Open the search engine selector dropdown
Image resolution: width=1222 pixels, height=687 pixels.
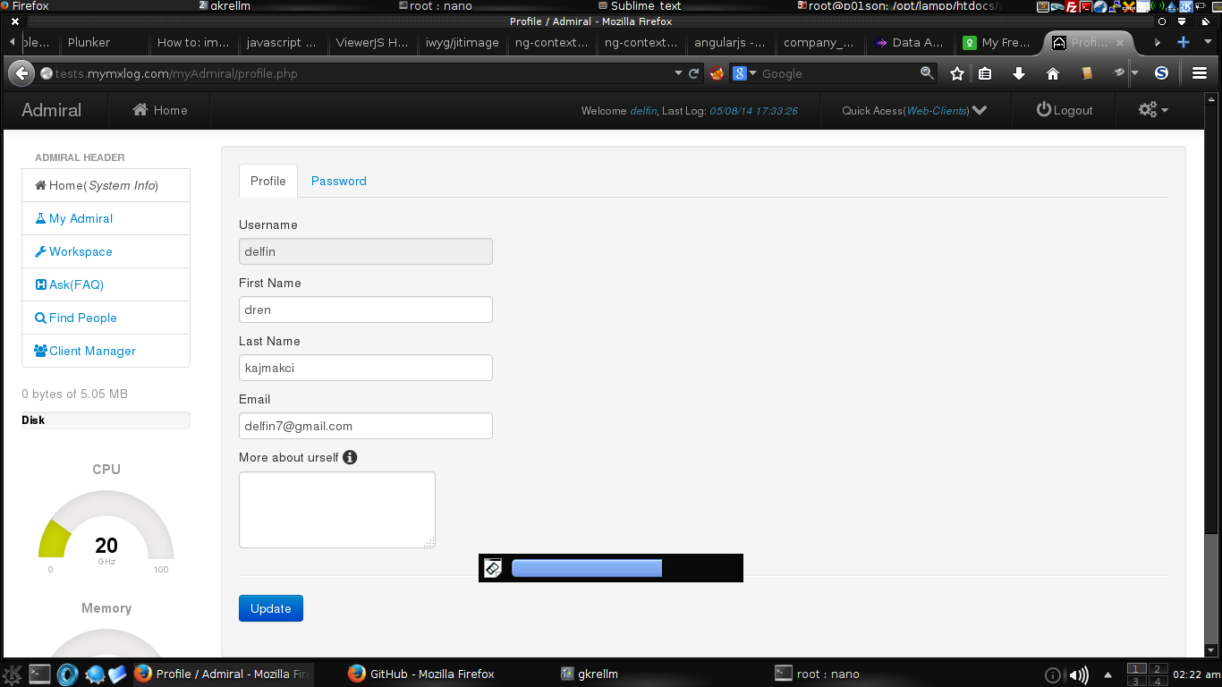click(x=744, y=73)
